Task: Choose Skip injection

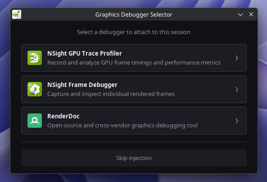Action: point(134,158)
